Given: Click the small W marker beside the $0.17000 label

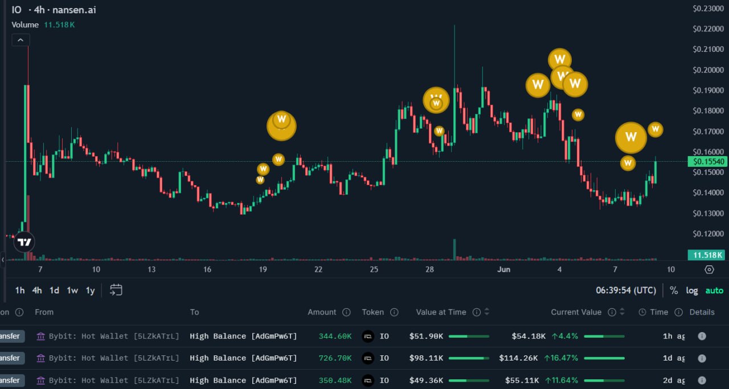Looking at the screenshot, I should (656, 129).
